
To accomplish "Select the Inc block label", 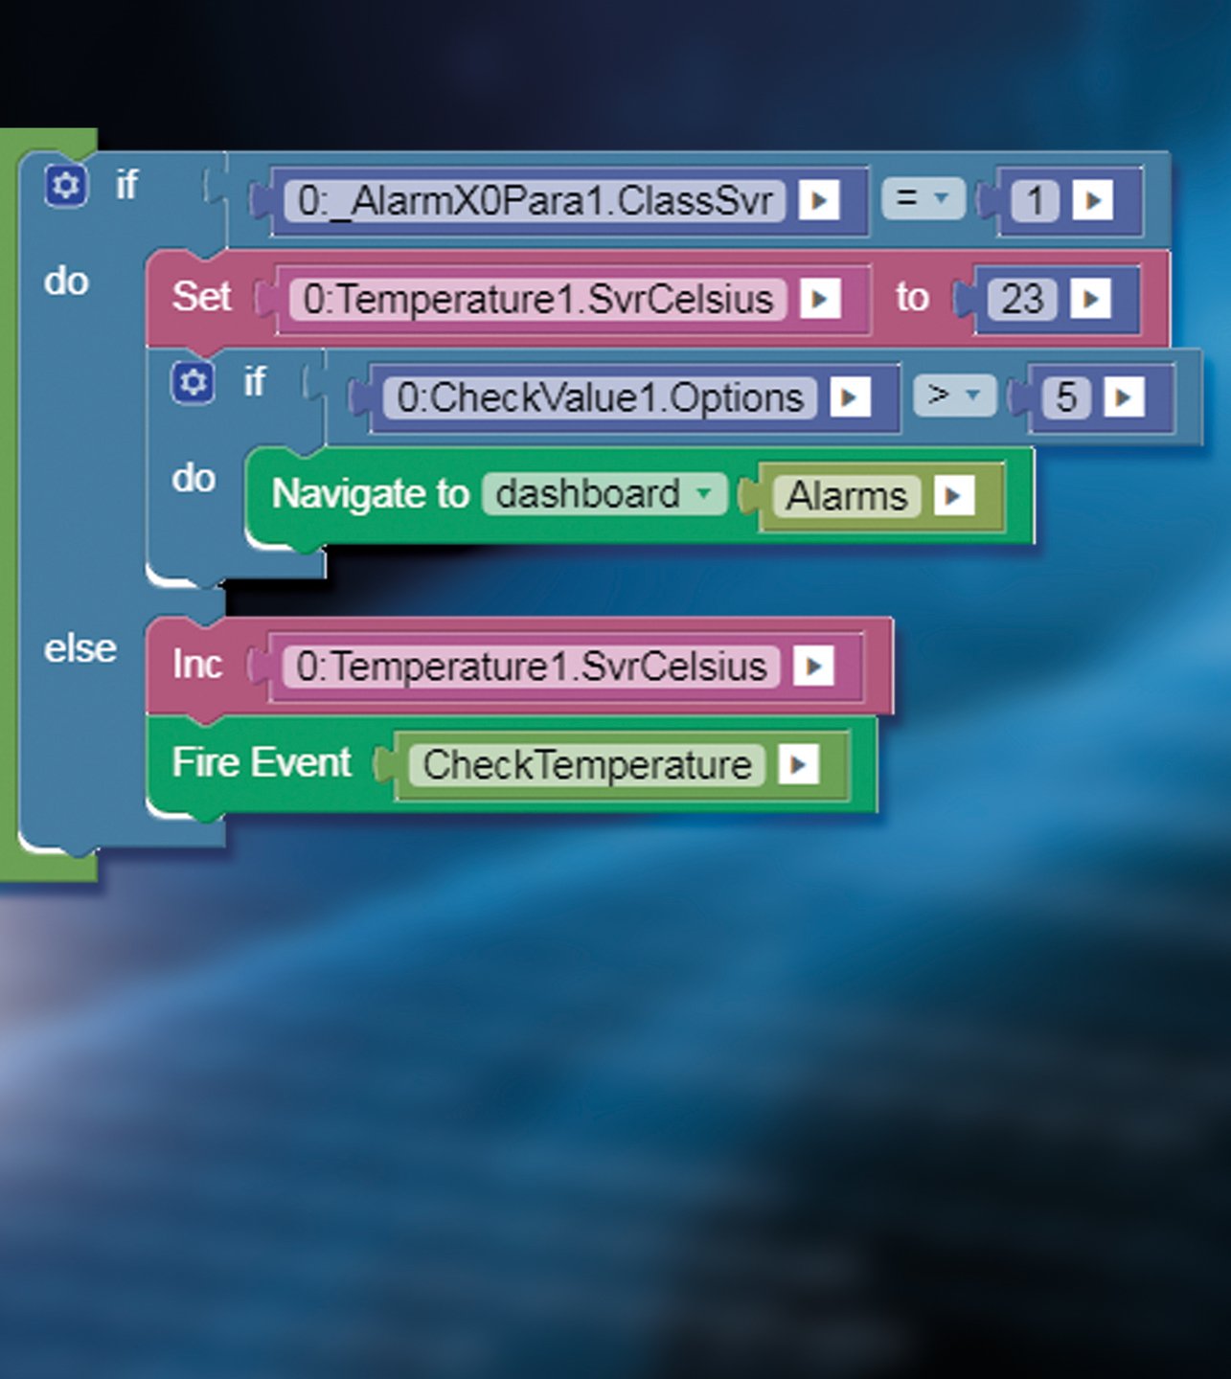I will tap(197, 665).
